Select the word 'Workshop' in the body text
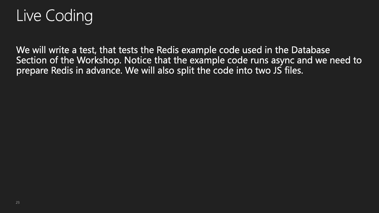 click(x=99, y=61)
